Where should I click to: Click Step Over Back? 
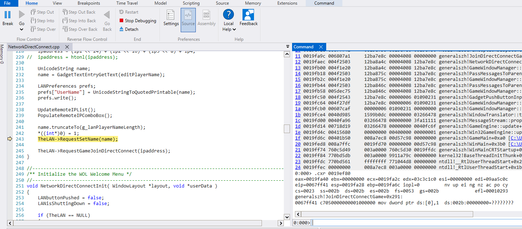[80, 29]
